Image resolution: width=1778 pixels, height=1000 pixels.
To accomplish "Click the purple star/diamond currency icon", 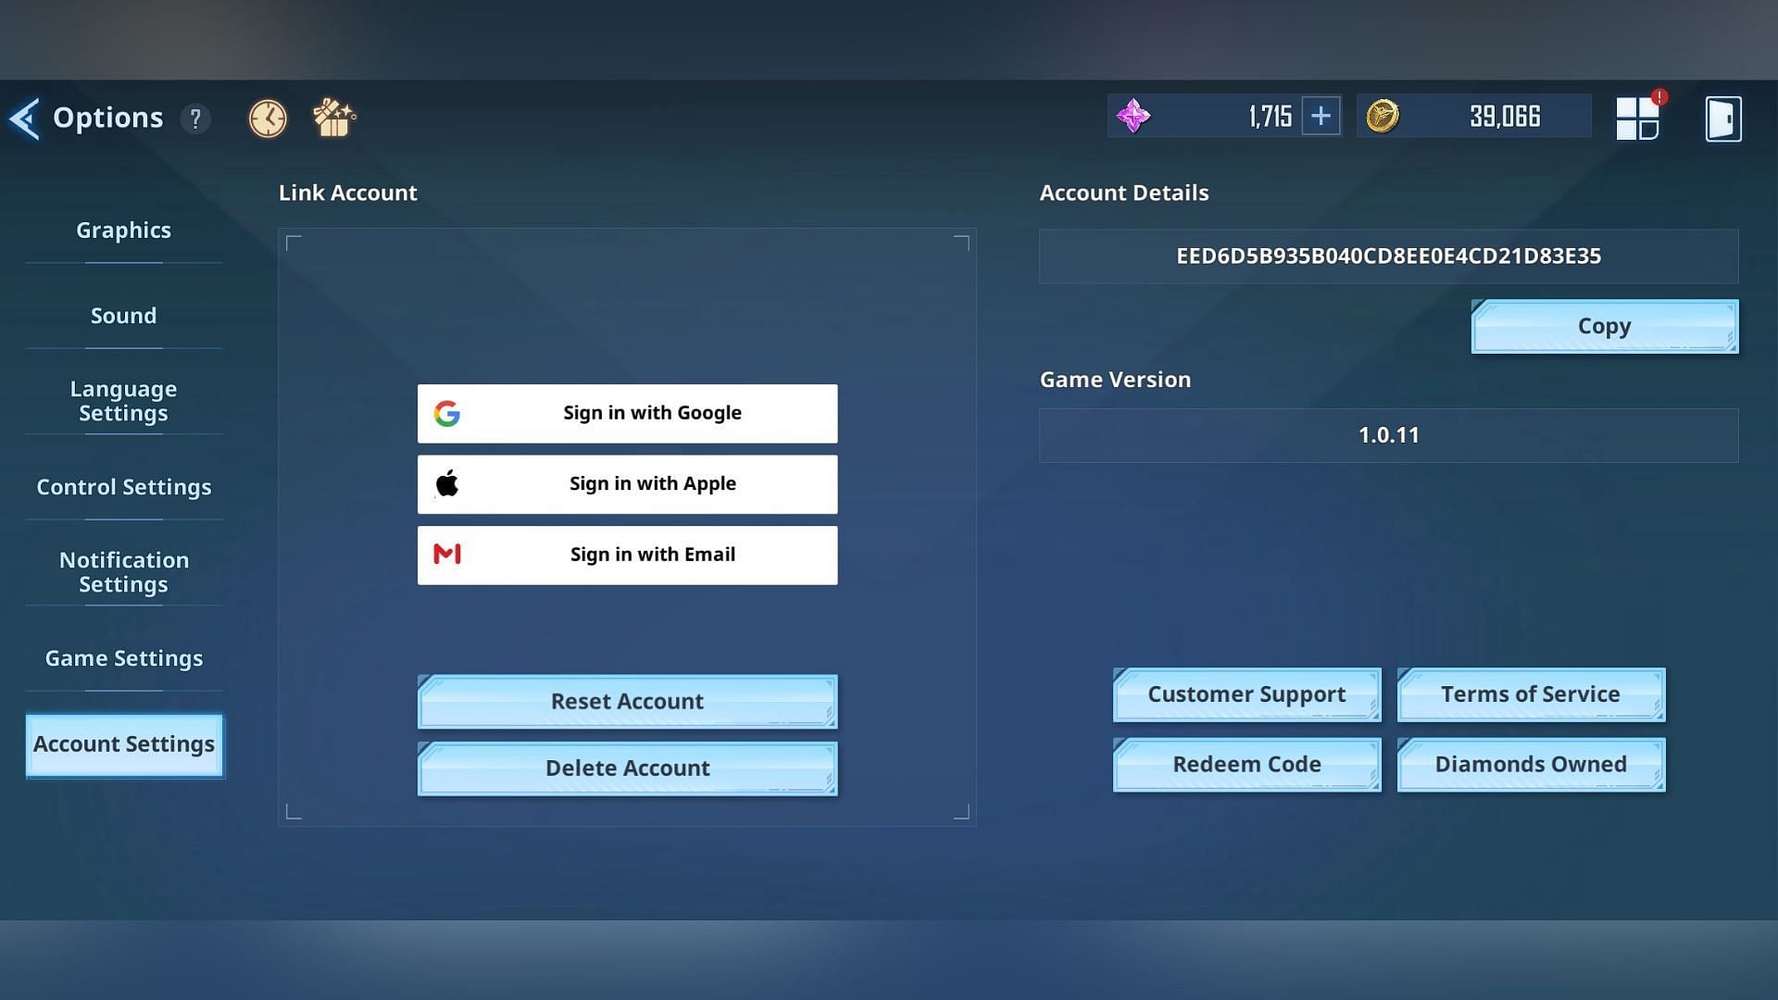I will (x=1133, y=116).
